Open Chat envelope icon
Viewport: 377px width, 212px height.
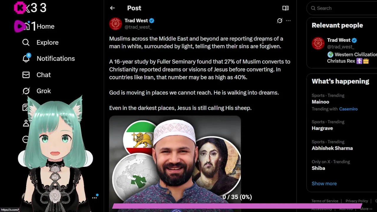coord(26,75)
